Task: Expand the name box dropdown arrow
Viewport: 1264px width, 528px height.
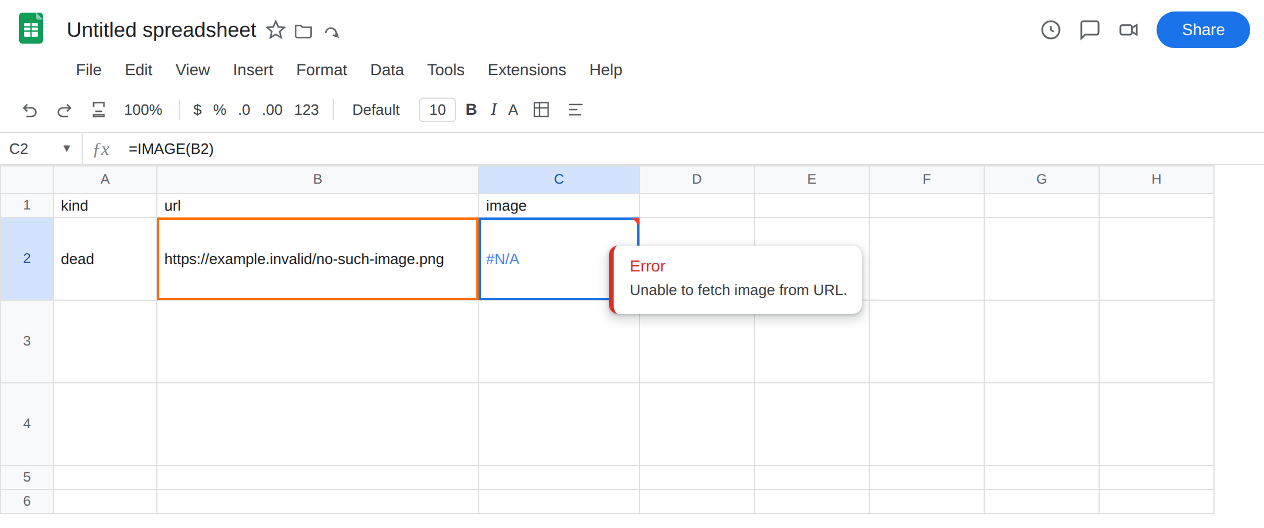Action: point(67,149)
